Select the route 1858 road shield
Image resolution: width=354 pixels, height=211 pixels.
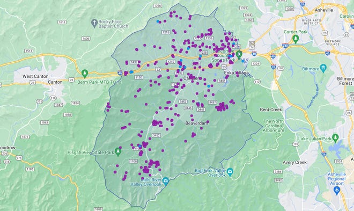tap(68, 115)
